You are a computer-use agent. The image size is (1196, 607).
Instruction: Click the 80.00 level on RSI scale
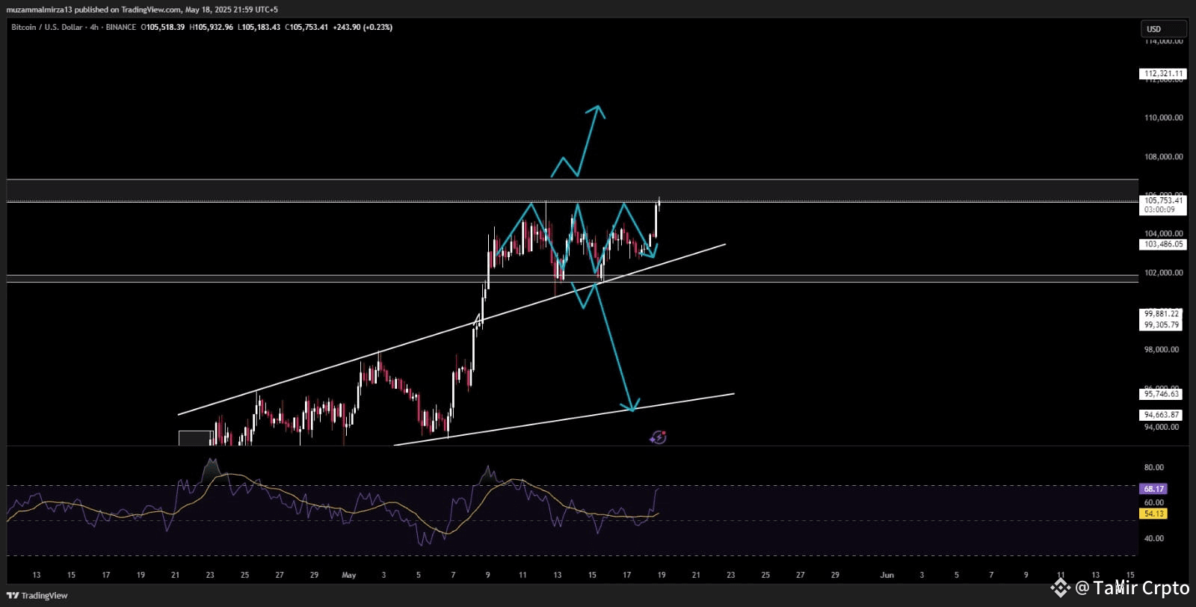pos(1154,467)
